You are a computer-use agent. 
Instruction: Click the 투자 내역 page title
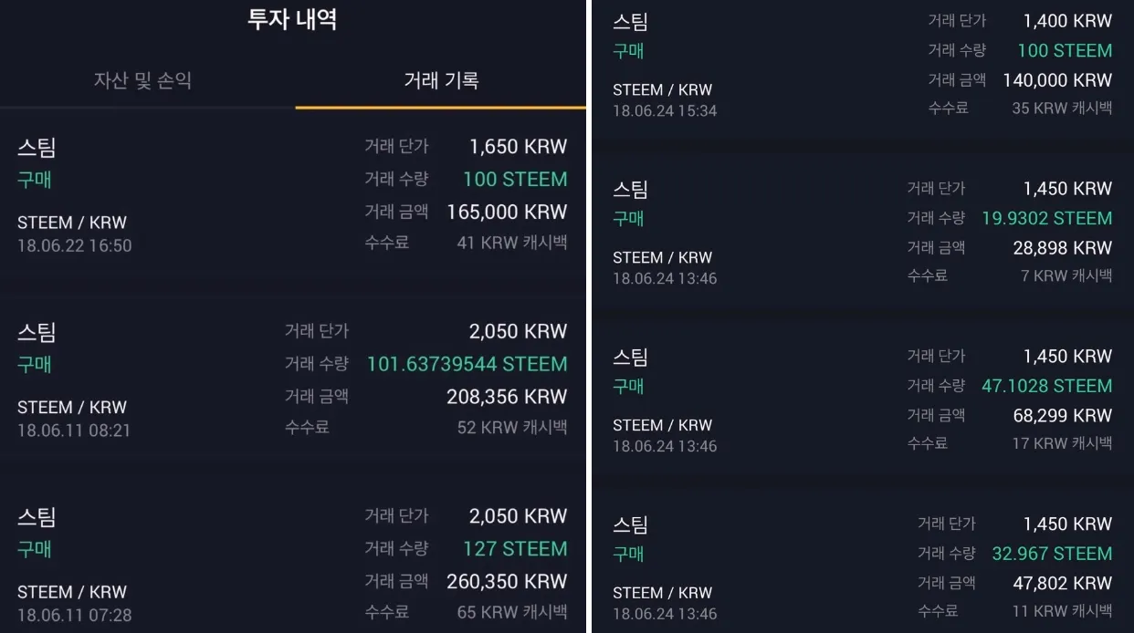pos(292,20)
